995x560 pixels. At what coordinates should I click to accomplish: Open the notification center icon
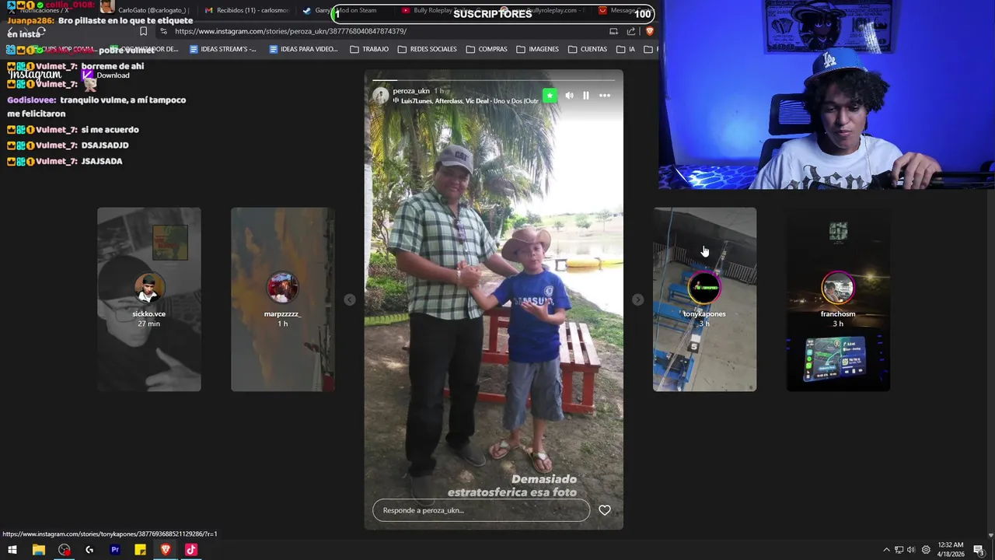pyautogui.click(x=979, y=550)
